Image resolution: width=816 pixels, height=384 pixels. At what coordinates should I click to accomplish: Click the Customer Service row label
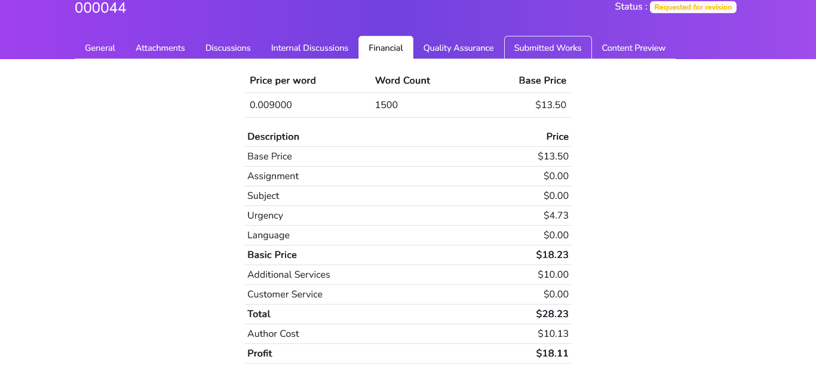click(284, 294)
